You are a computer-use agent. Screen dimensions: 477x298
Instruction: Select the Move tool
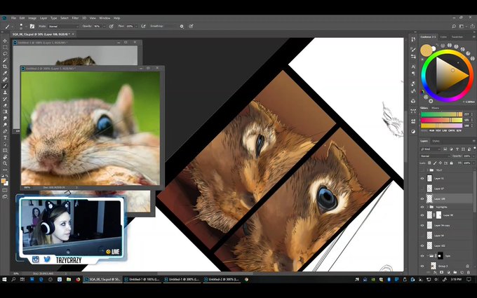coord(5,41)
